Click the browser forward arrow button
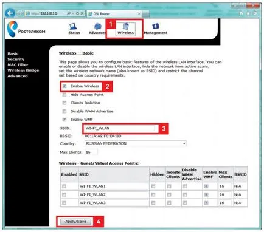 pos(19,13)
